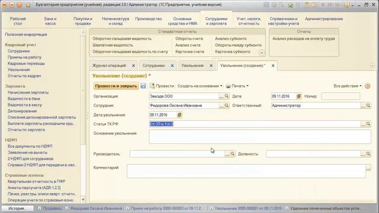The width and height of the screenshot is (379, 213).
Task: Open tab list dropdown at tab bar end
Action: pyautogui.click(x=372, y=66)
